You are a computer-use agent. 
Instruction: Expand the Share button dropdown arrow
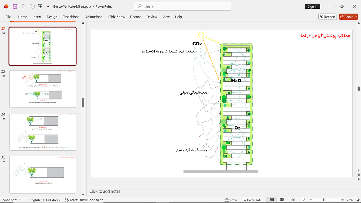[356, 17]
